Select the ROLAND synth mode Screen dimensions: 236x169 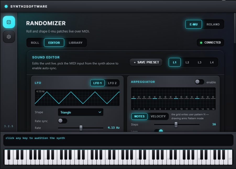pyautogui.click(x=213, y=24)
